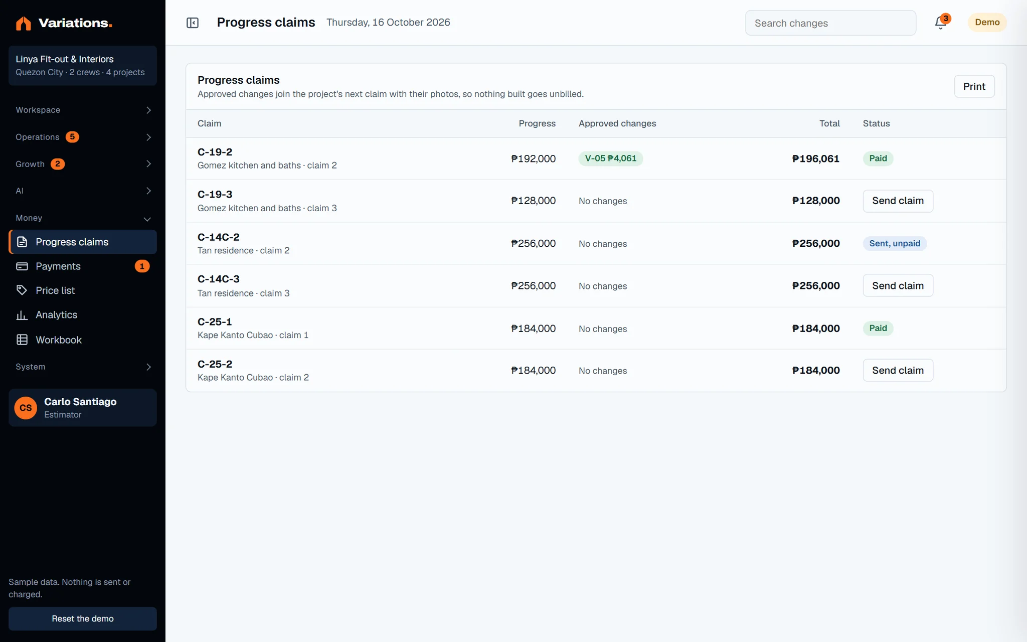Click the Progress claims document icon

coord(22,242)
